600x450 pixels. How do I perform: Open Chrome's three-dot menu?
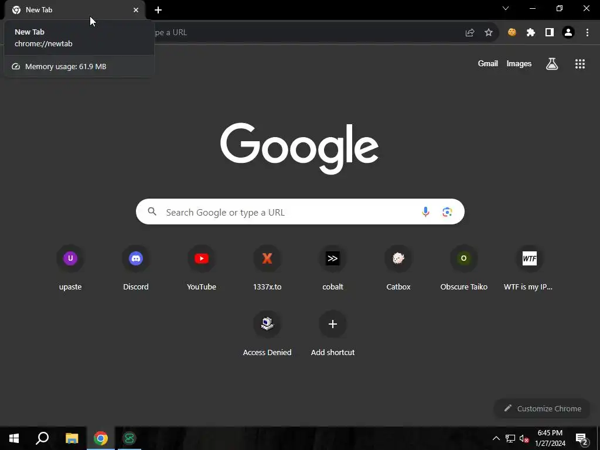tap(587, 33)
